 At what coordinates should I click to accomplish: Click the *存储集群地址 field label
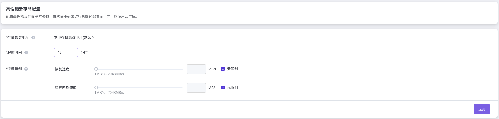[17, 37]
